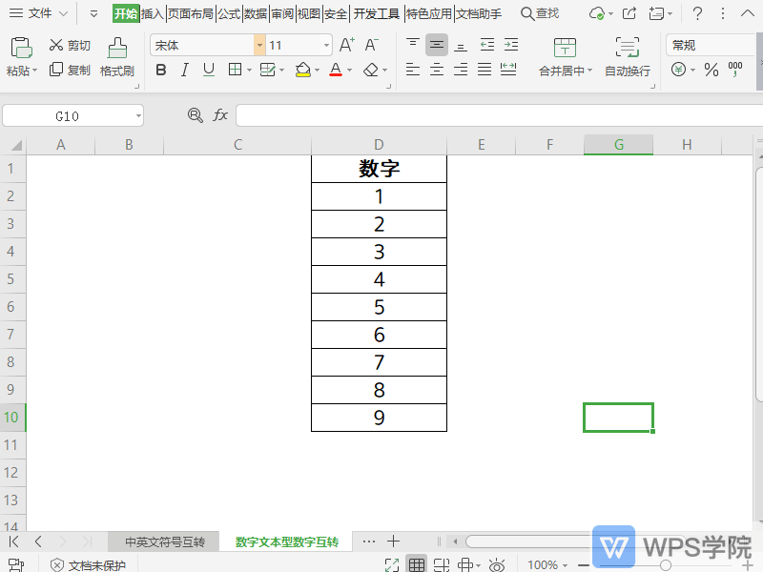763x572 pixels.
Task: Cut selection with the scissors icon
Action: point(56,45)
